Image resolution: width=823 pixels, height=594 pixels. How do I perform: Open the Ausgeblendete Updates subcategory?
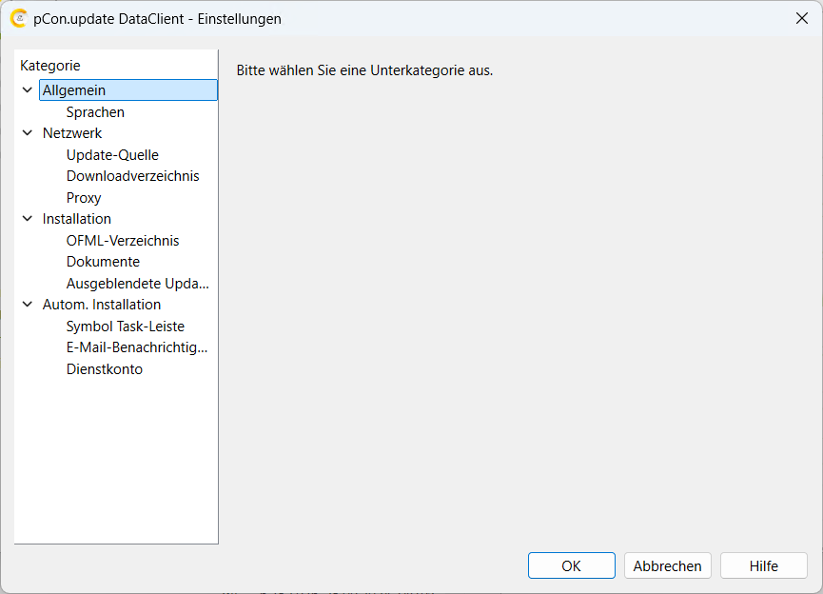[x=138, y=284]
